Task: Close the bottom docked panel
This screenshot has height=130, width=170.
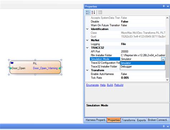Action: click(168, 126)
